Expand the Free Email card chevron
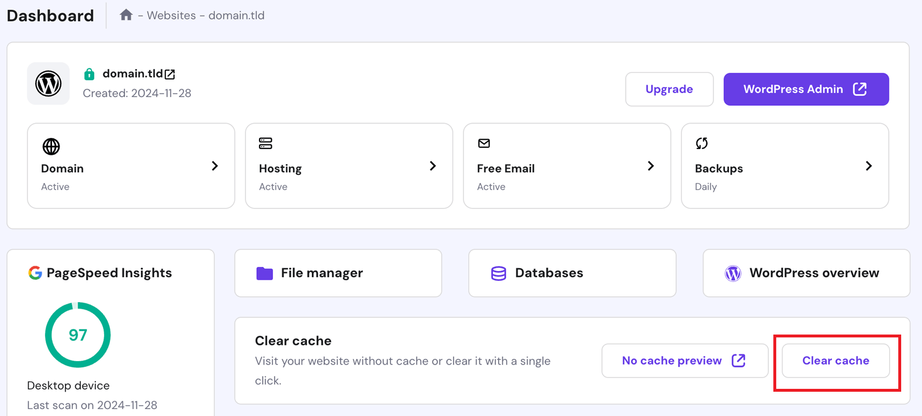 pyautogui.click(x=651, y=166)
